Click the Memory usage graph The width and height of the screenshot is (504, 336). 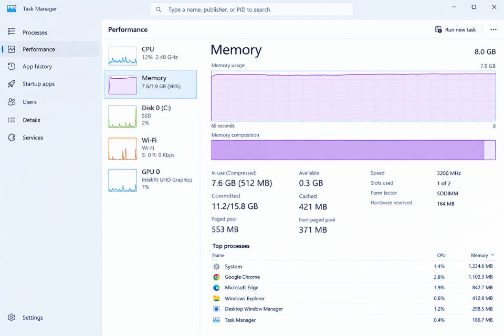pyautogui.click(x=353, y=96)
